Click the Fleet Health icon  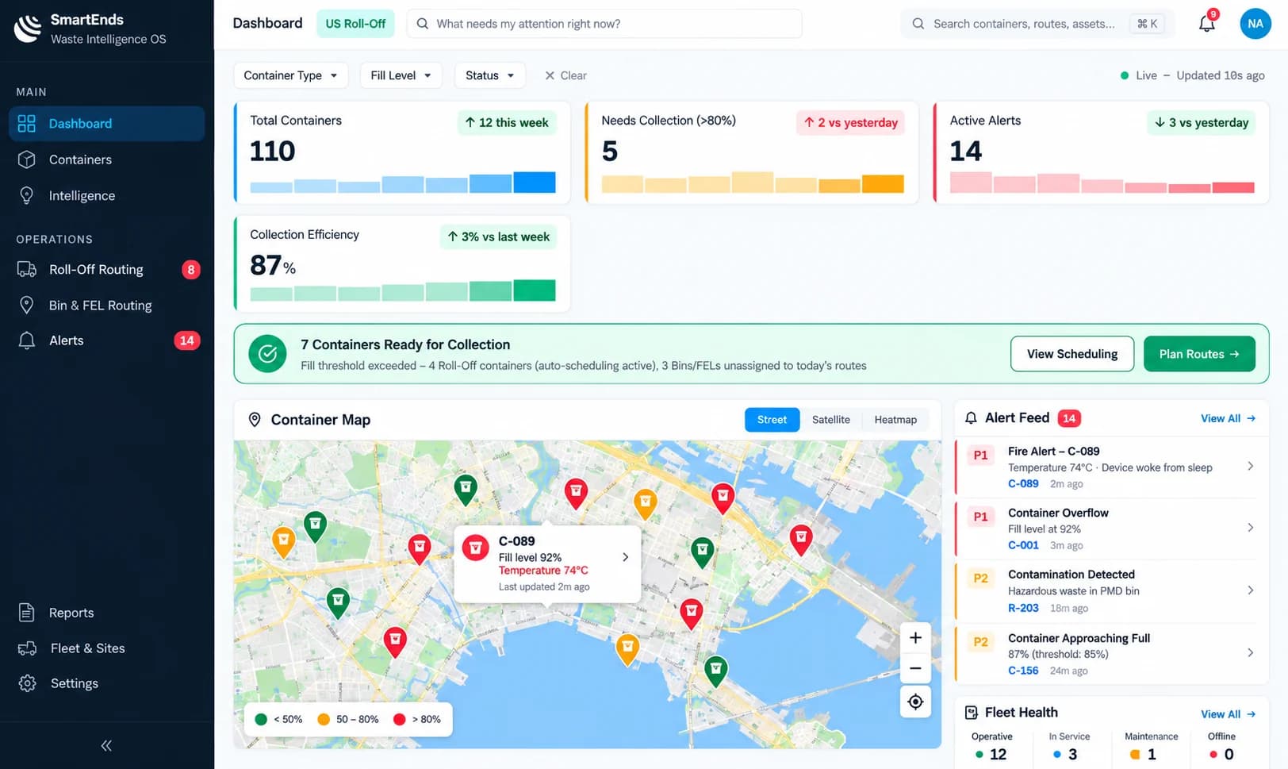coord(971,713)
